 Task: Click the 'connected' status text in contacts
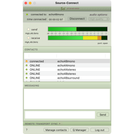(x=37, y=61)
